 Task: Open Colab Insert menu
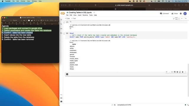(x=79, y=15)
